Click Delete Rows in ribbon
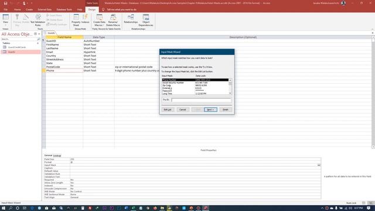This screenshot has width=375, height=211. point(54,20)
